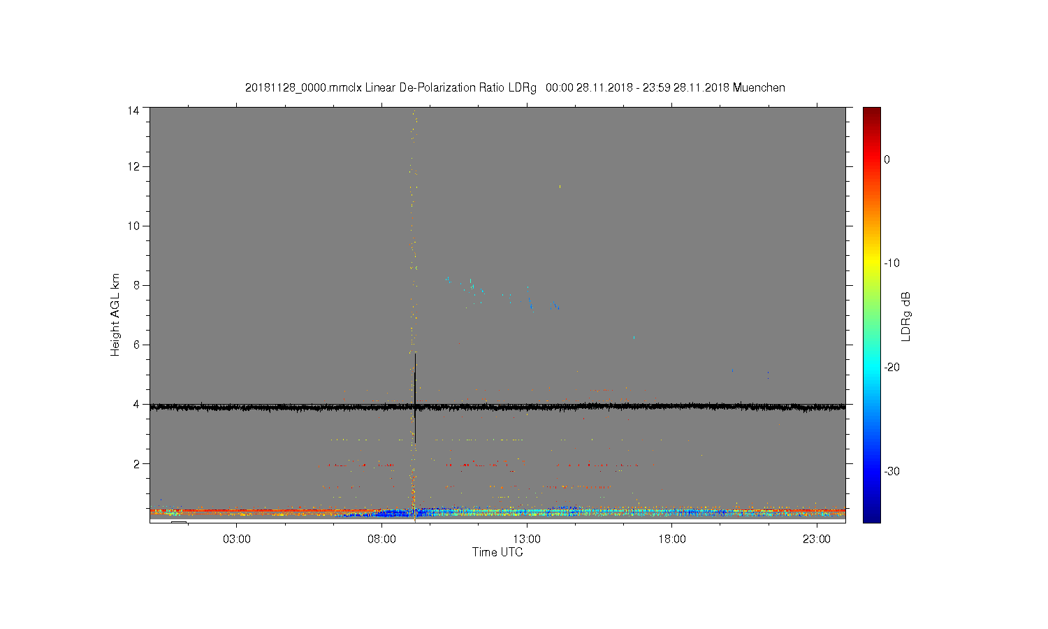Click the 'LDRg dB' colorbar label

point(906,317)
